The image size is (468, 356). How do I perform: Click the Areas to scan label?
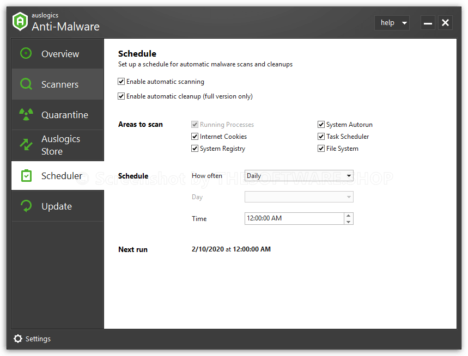[141, 124]
